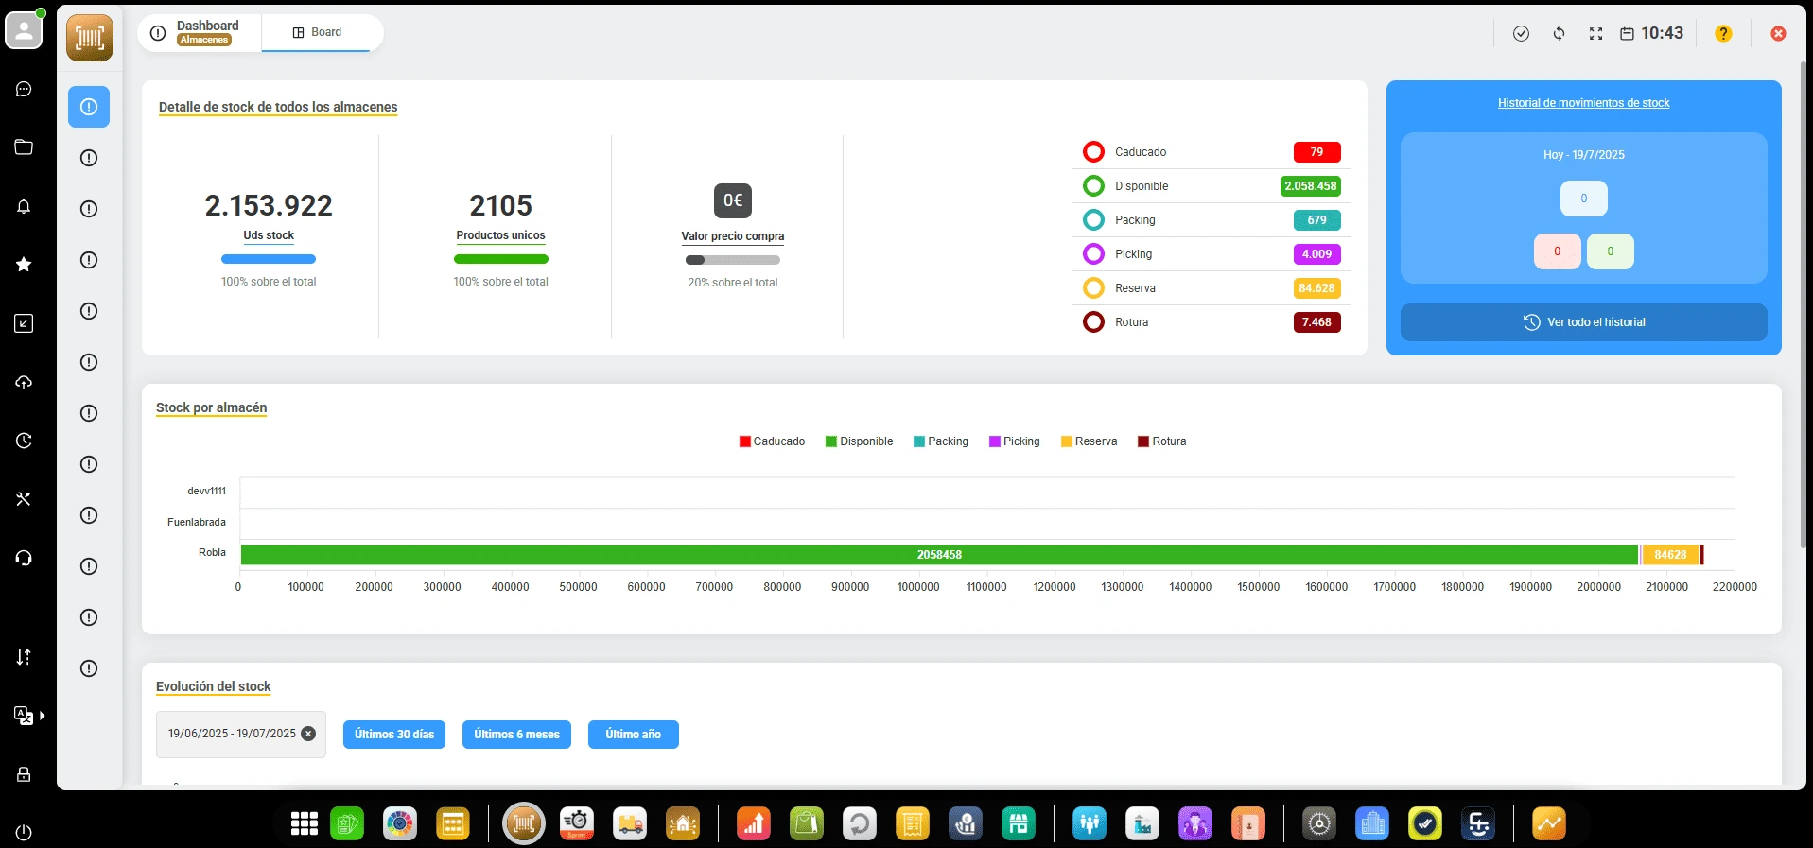Click the refresh sync icon in top bar
The width and height of the screenshot is (1813, 848).
1559,34
